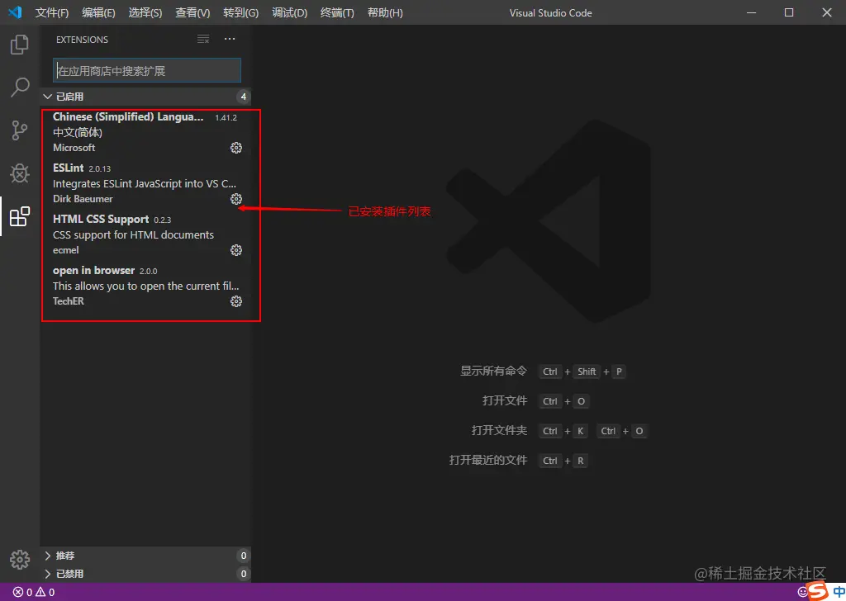846x601 pixels.
Task: Open gear menu for open in browser
Action: coord(236,301)
